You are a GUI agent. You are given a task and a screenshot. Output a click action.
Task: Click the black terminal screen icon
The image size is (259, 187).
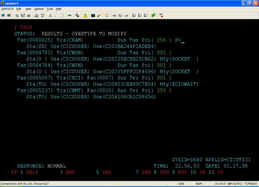pyautogui.click(x=93, y=15)
